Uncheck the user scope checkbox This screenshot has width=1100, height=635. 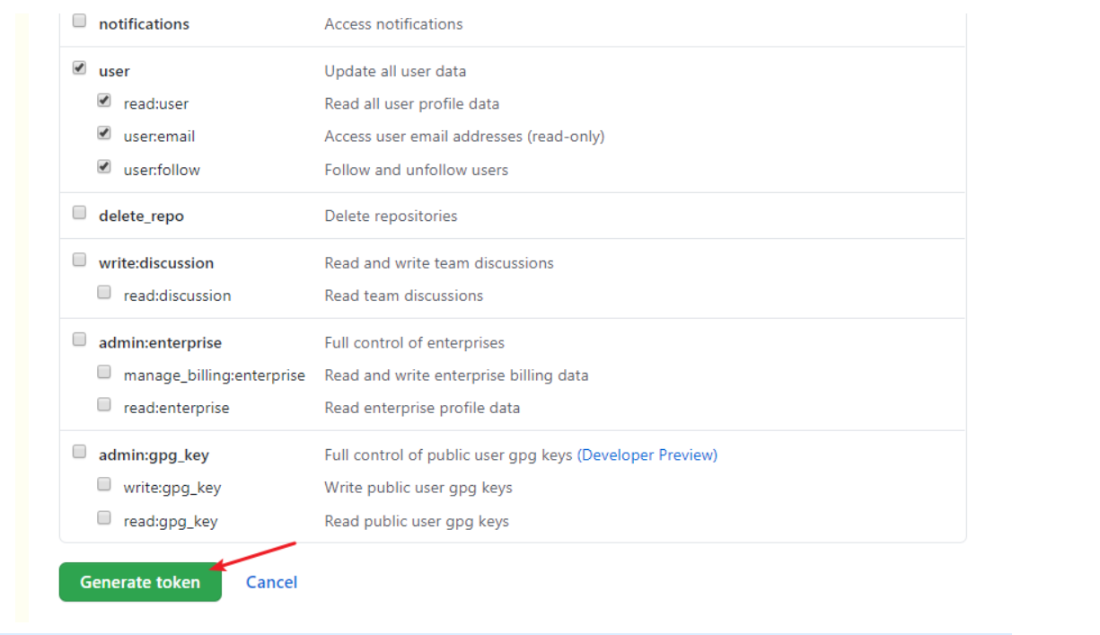(x=80, y=67)
